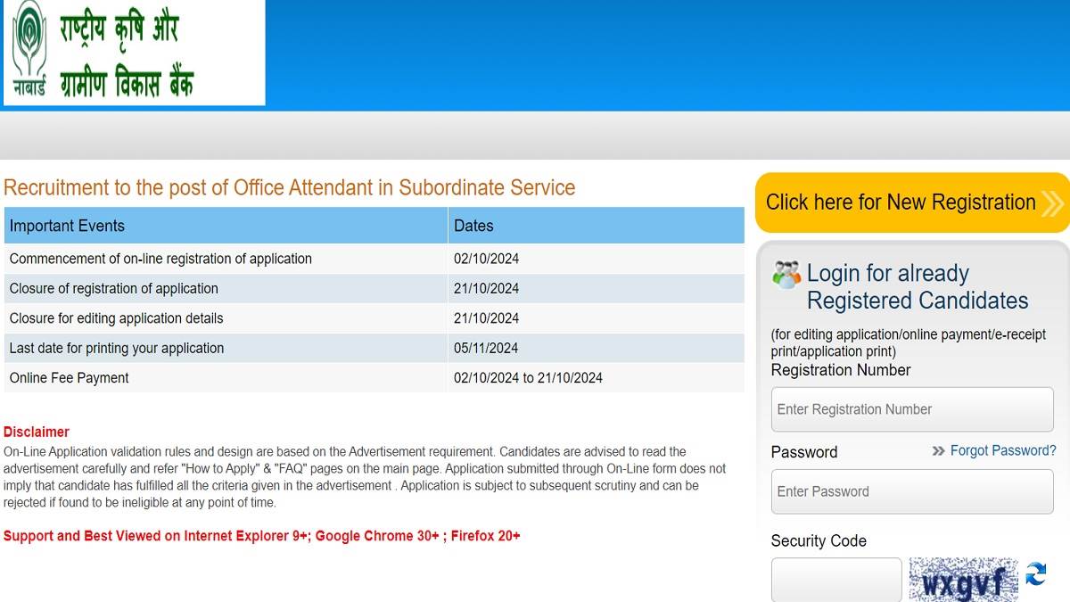The height and width of the screenshot is (602, 1070).
Task: Open the Forgot Password link
Action: click(x=1003, y=450)
